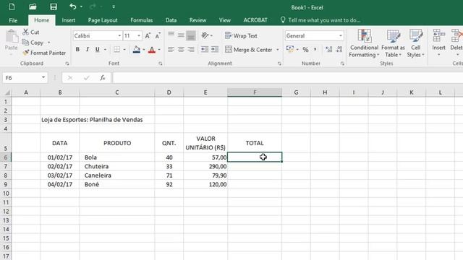Open the undo history dropdown arrow
The width and height of the screenshot is (463, 260).
tap(81, 6)
